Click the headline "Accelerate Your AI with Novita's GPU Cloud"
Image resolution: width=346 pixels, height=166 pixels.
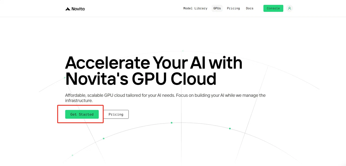(x=154, y=71)
